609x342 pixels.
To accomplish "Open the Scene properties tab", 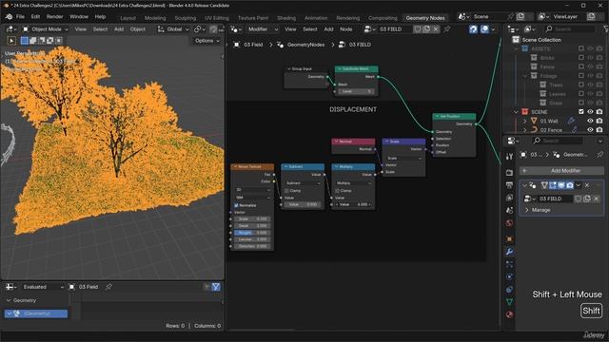I will pyautogui.click(x=510, y=210).
